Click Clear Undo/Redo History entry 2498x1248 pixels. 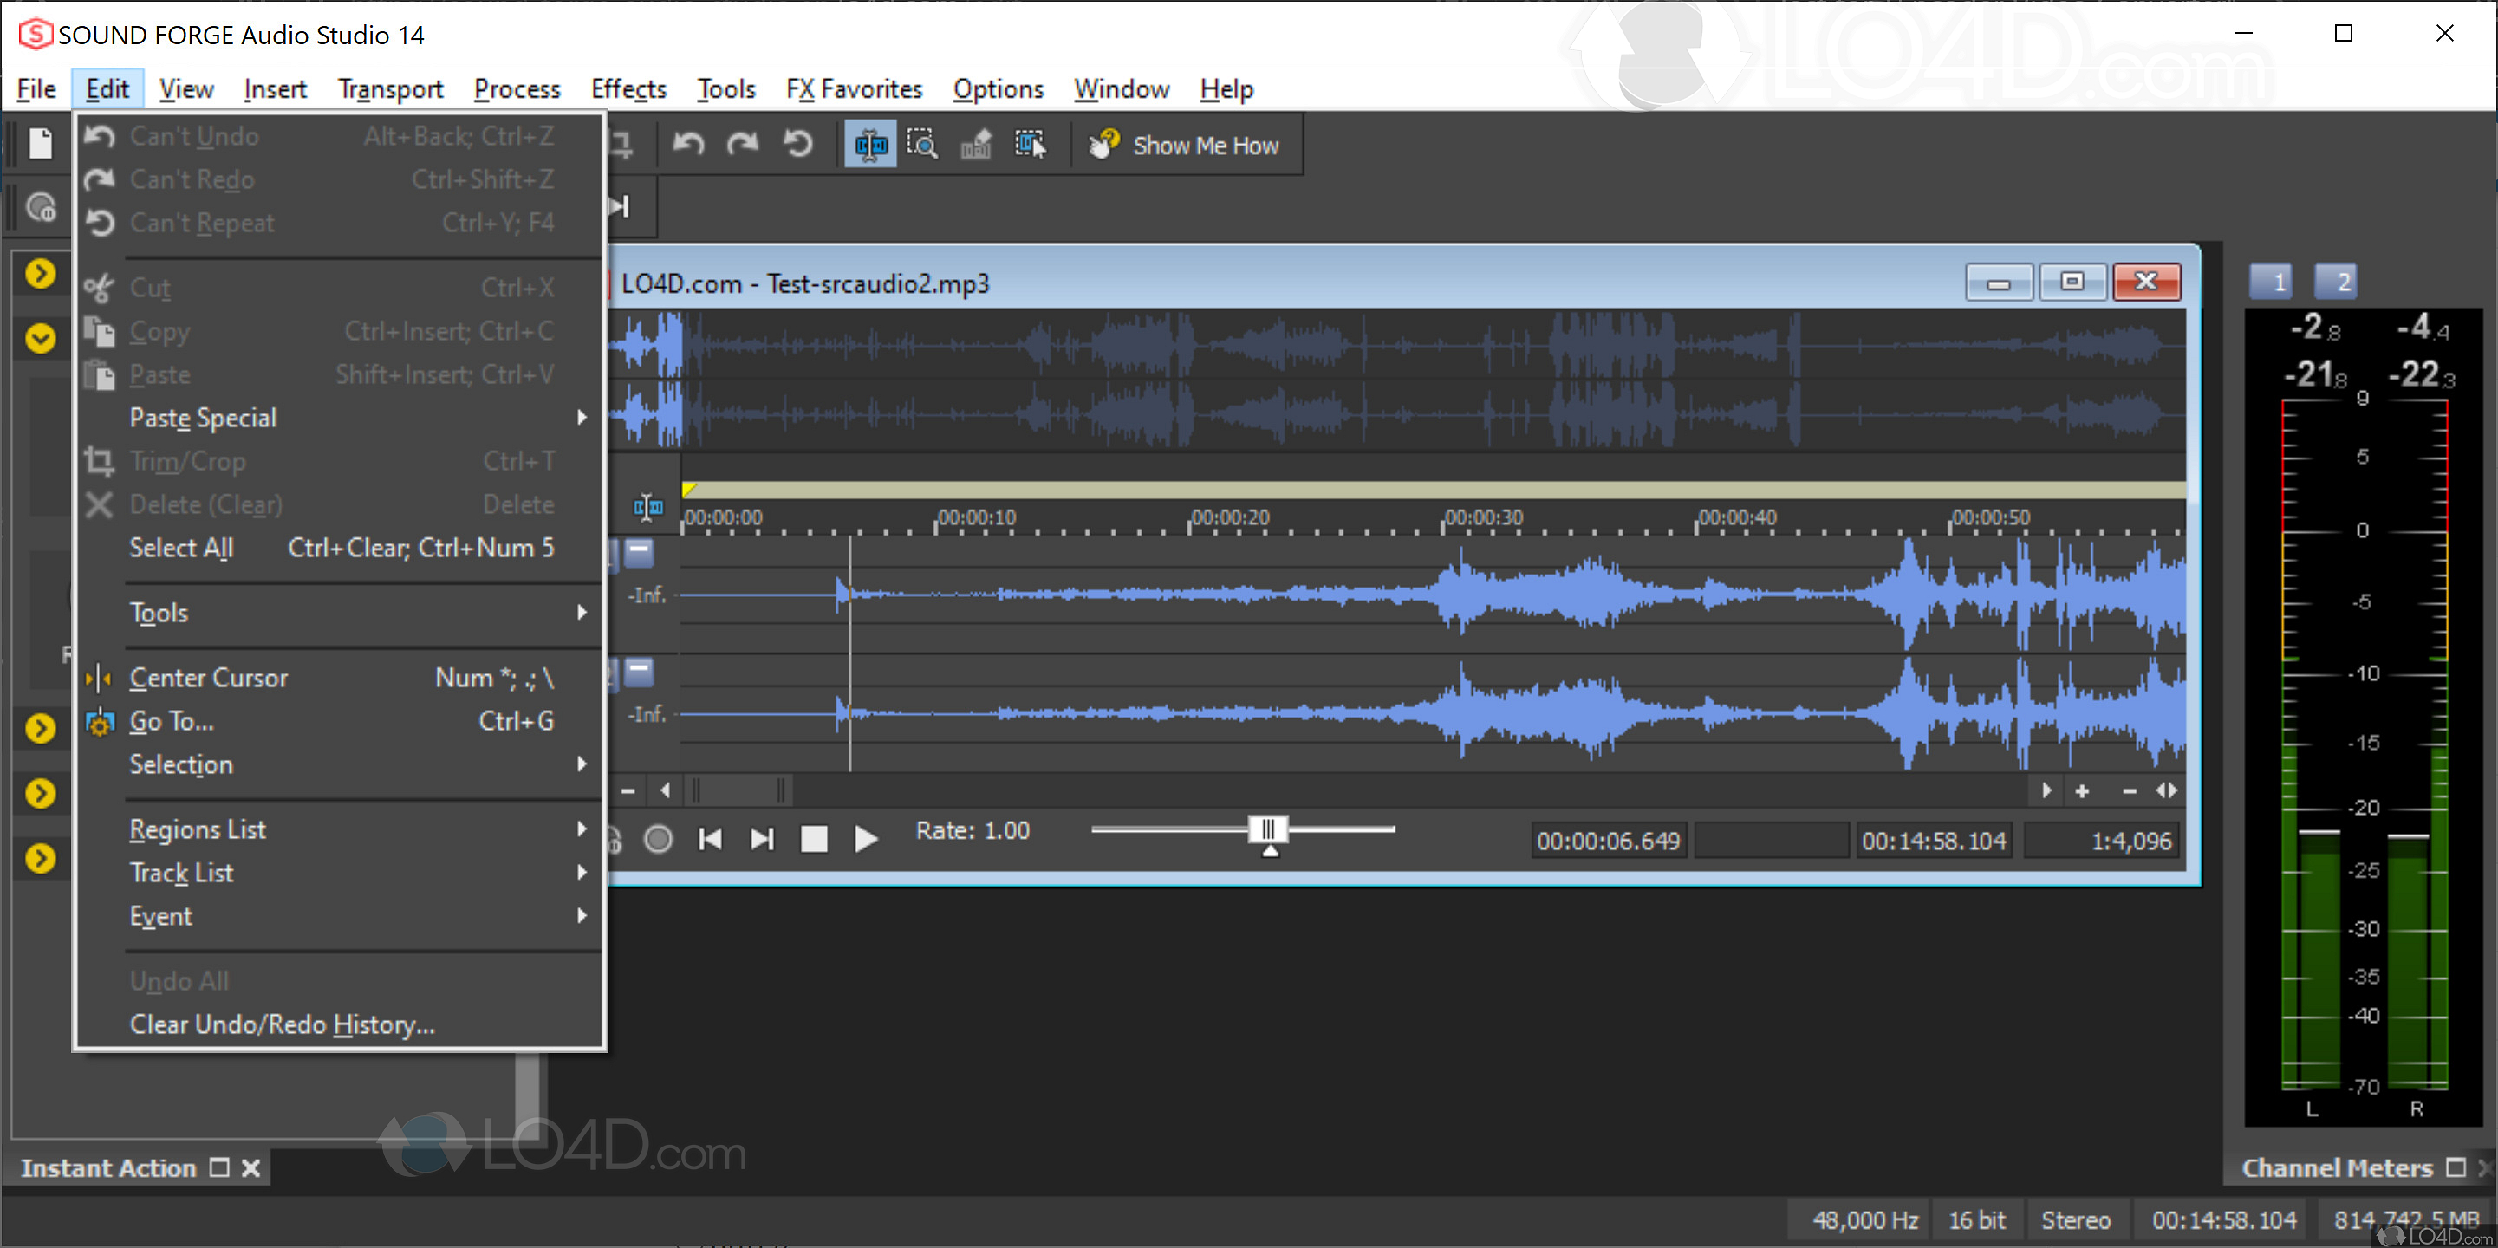coord(283,1025)
